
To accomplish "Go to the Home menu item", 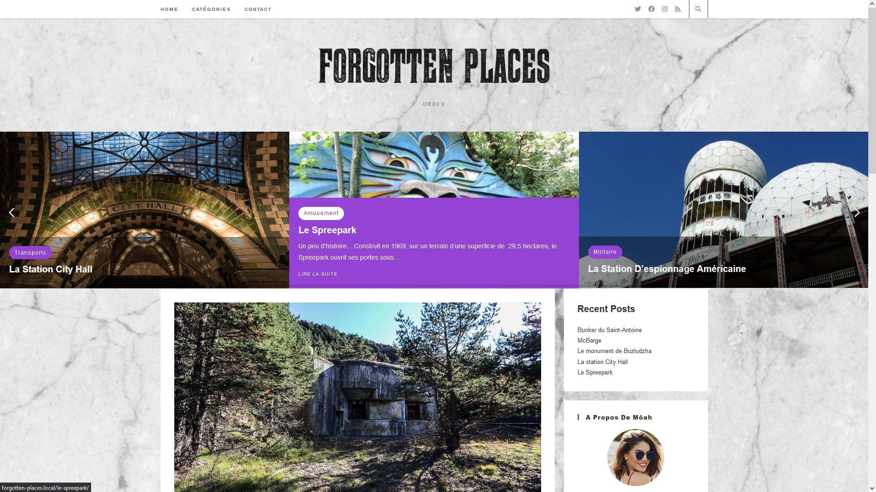I will click(x=169, y=9).
